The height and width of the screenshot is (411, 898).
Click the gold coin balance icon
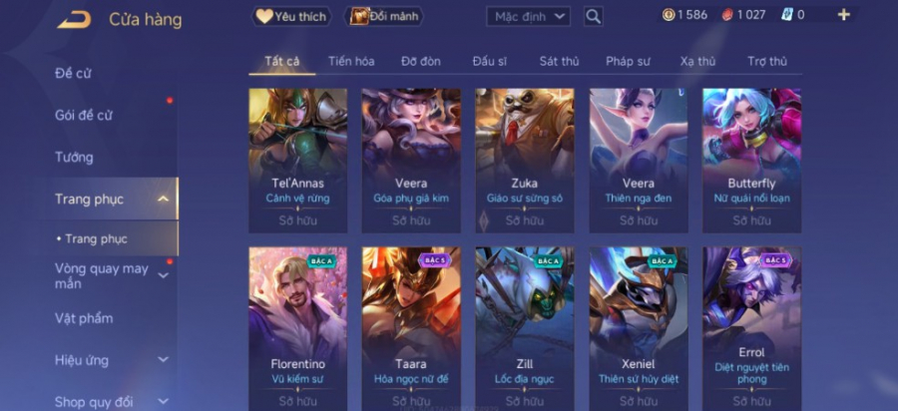669,15
